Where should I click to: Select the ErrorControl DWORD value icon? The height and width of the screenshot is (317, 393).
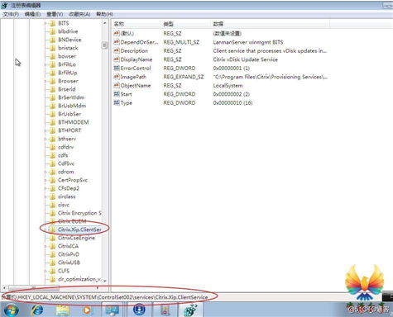(117, 68)
